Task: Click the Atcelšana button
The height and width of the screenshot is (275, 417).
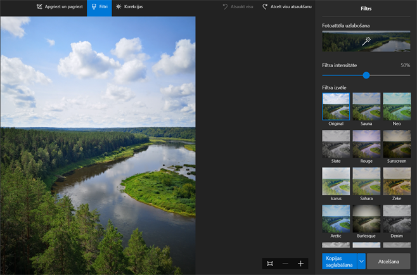Action: pyautogui.click(x=388, y=261)
